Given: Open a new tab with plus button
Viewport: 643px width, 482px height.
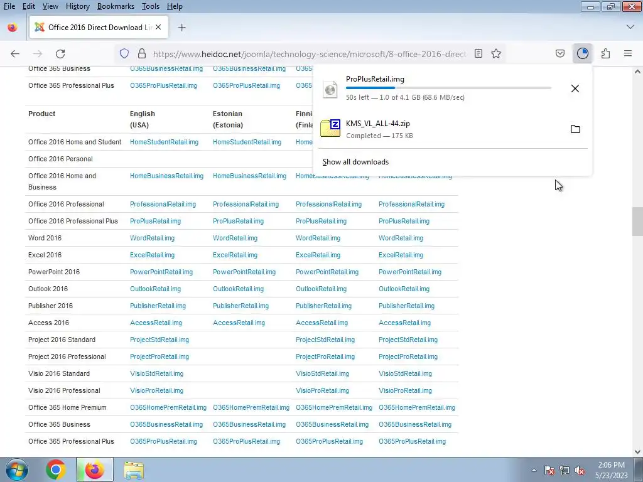Looking at the screenshot, I should tap(181, 28).
